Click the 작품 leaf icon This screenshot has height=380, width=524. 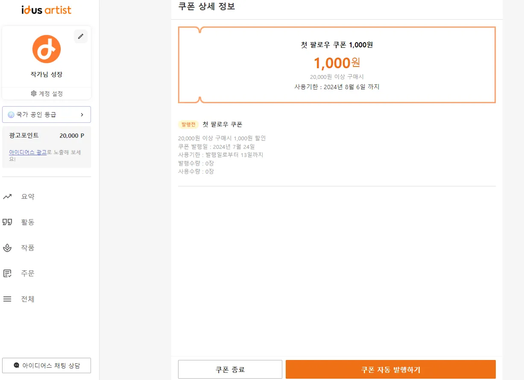click(x=7, y=248)
